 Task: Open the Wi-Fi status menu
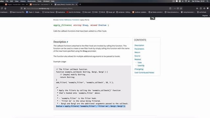point(186,1)
